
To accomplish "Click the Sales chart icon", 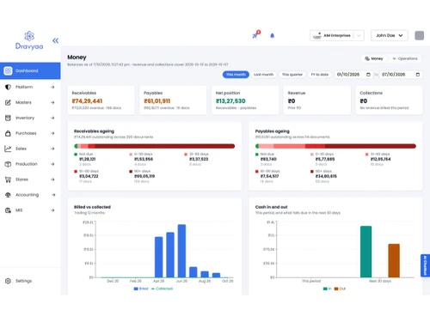I will [x=8, y=149].
